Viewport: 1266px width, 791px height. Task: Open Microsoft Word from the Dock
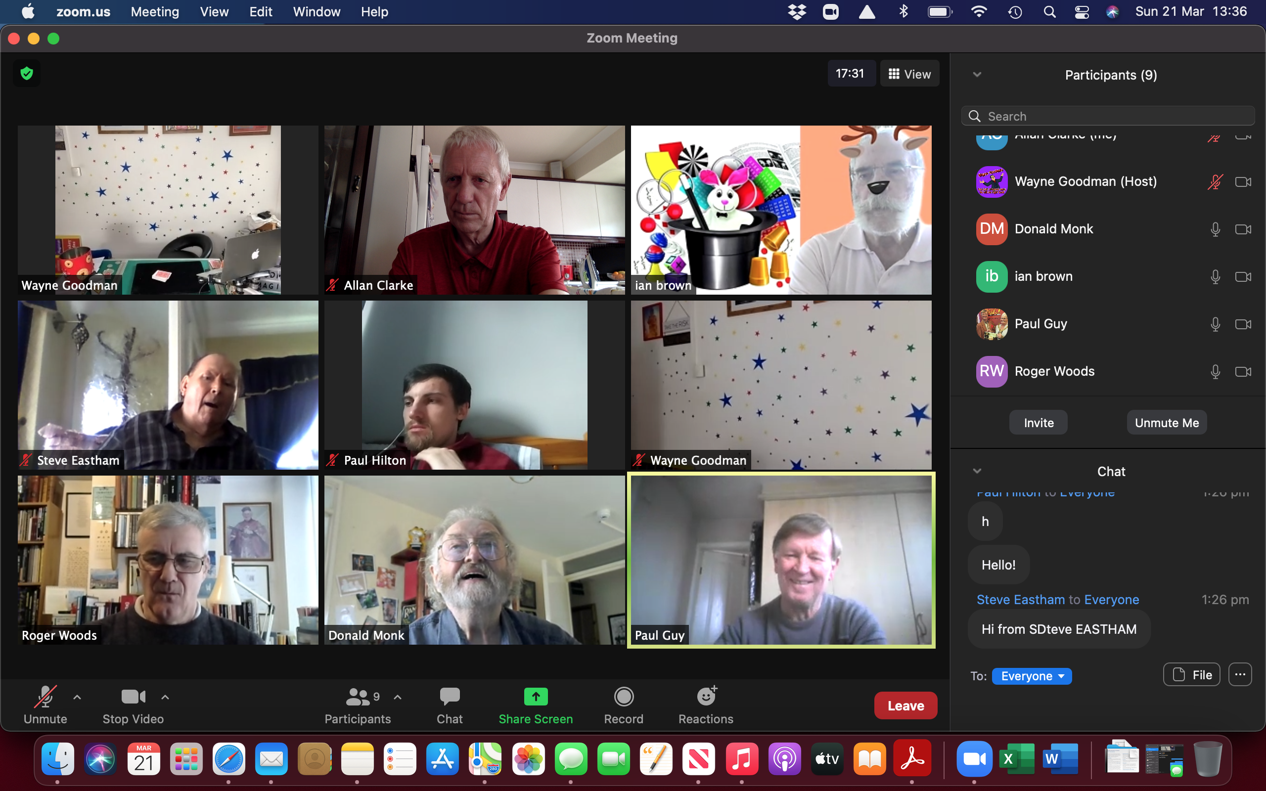point(1060,758)
